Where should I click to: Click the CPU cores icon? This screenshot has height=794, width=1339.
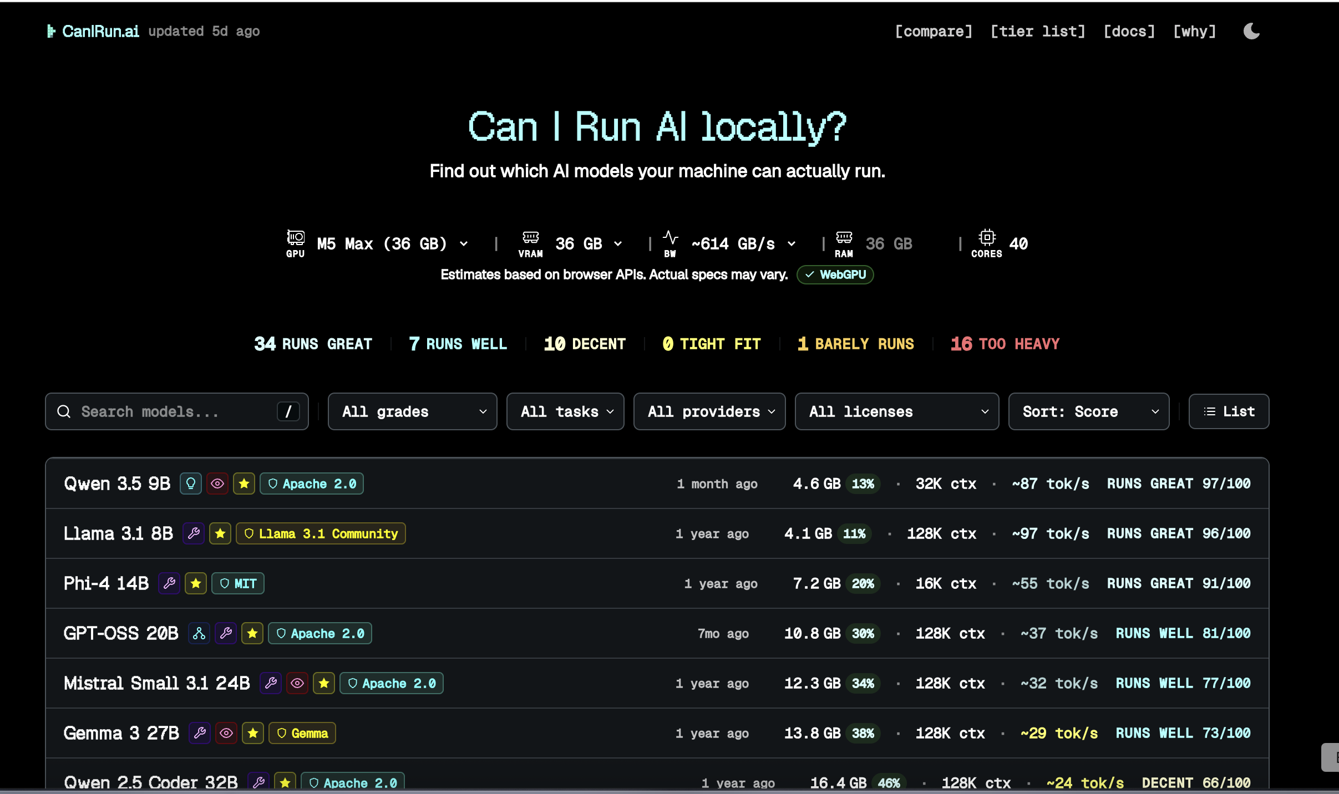point(987,238)
